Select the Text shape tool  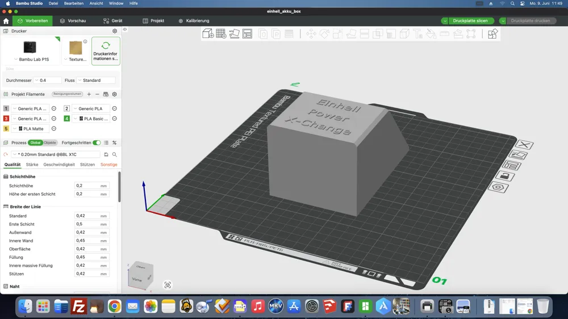click(x=417, y=33)
